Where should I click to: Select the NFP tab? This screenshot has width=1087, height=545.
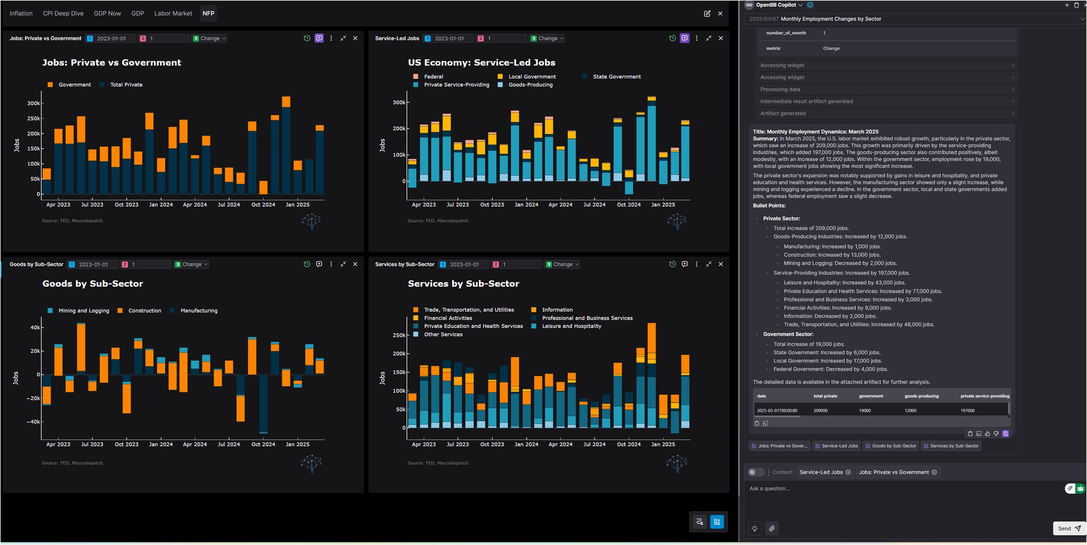(x=209, y=14)
